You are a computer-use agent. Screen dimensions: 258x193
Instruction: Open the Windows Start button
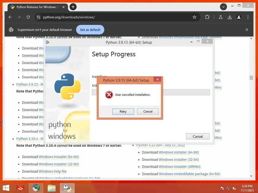point(6,188)
